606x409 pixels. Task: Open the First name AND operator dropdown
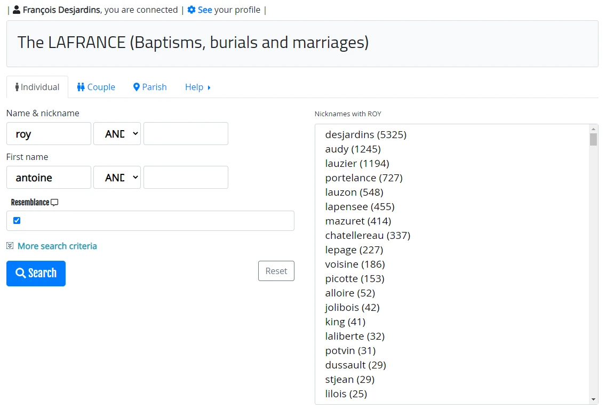[x=117, y=177]
